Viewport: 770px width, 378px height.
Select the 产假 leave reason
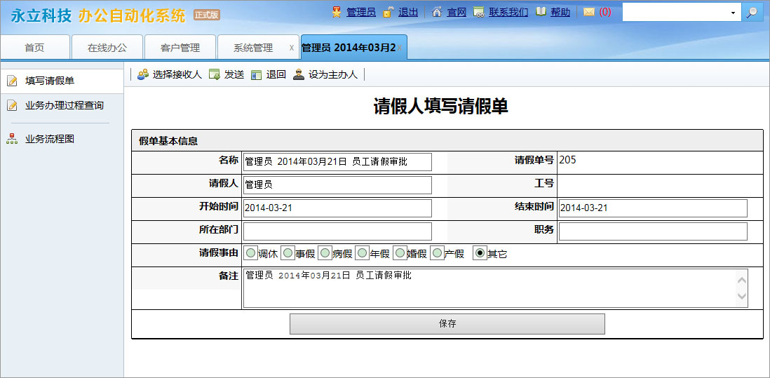point(437,253)
